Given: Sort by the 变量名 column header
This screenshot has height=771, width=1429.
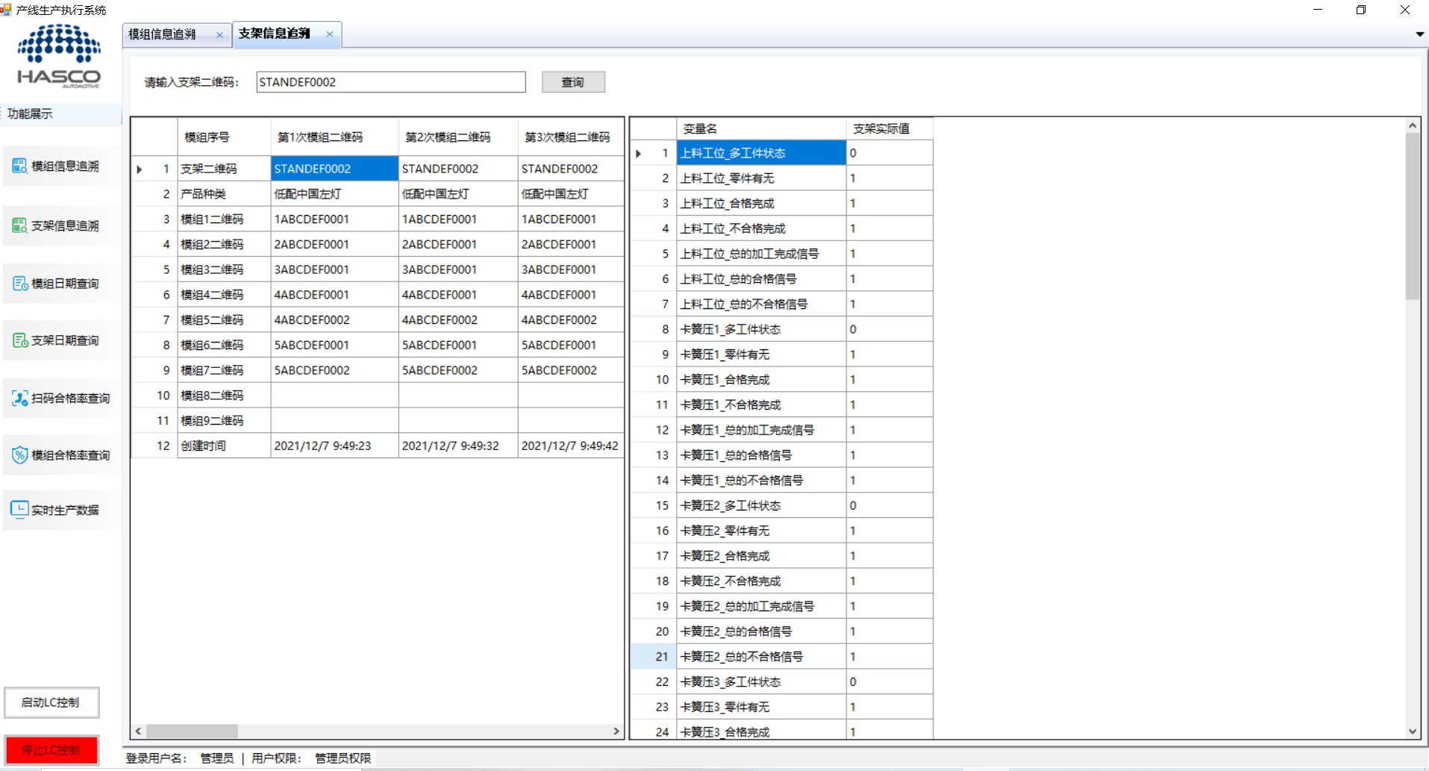Looking at the screenshot, I should 761,128.
